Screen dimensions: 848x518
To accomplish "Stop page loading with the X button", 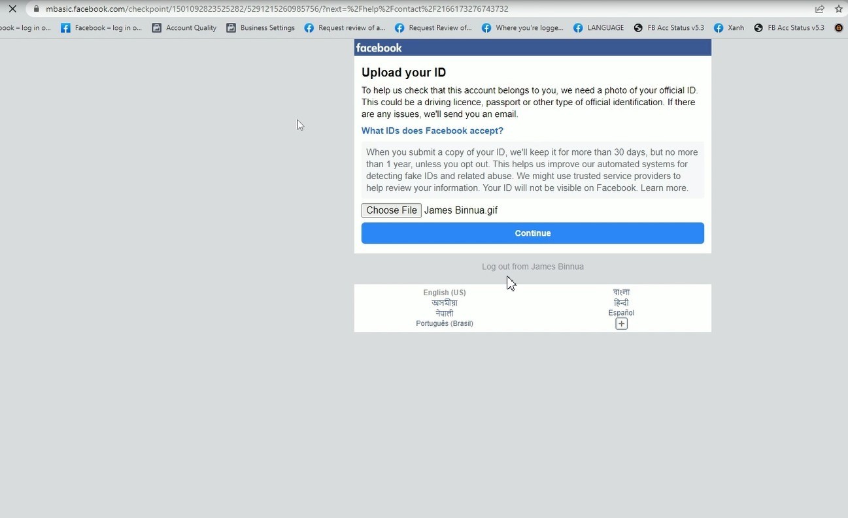I will tap(12, 9).
